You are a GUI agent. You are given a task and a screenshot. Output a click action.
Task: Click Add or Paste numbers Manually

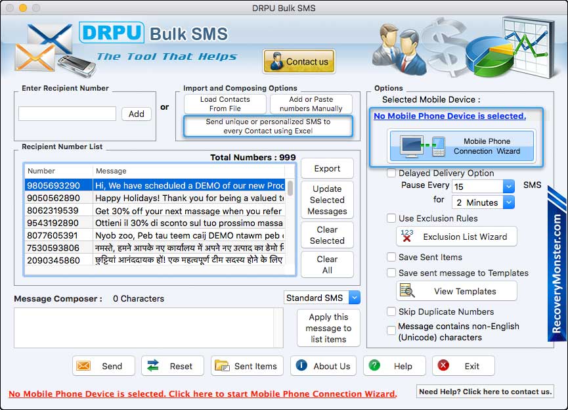[x=311, y=104]
